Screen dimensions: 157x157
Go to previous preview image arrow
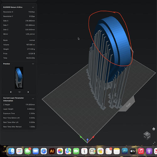tap(11, 92)
